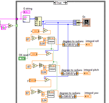Click the 0,04 constant under roll integral

coord(43,44)
